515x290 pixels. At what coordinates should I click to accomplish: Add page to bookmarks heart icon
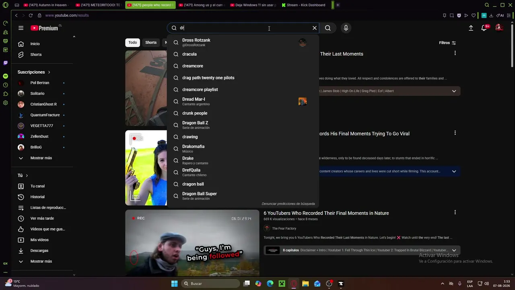474,15
